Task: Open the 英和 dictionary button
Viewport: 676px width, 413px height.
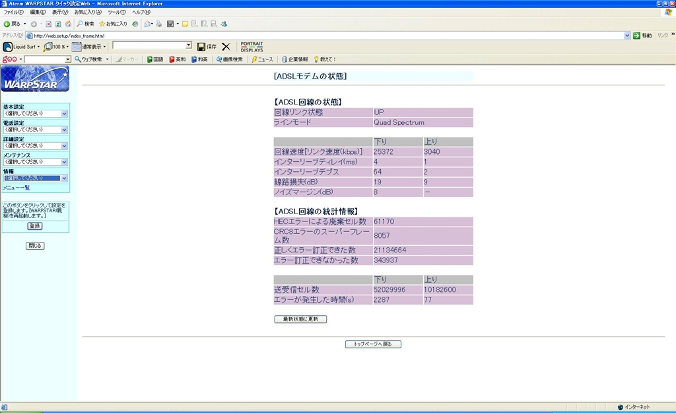Action: [177, 59]
